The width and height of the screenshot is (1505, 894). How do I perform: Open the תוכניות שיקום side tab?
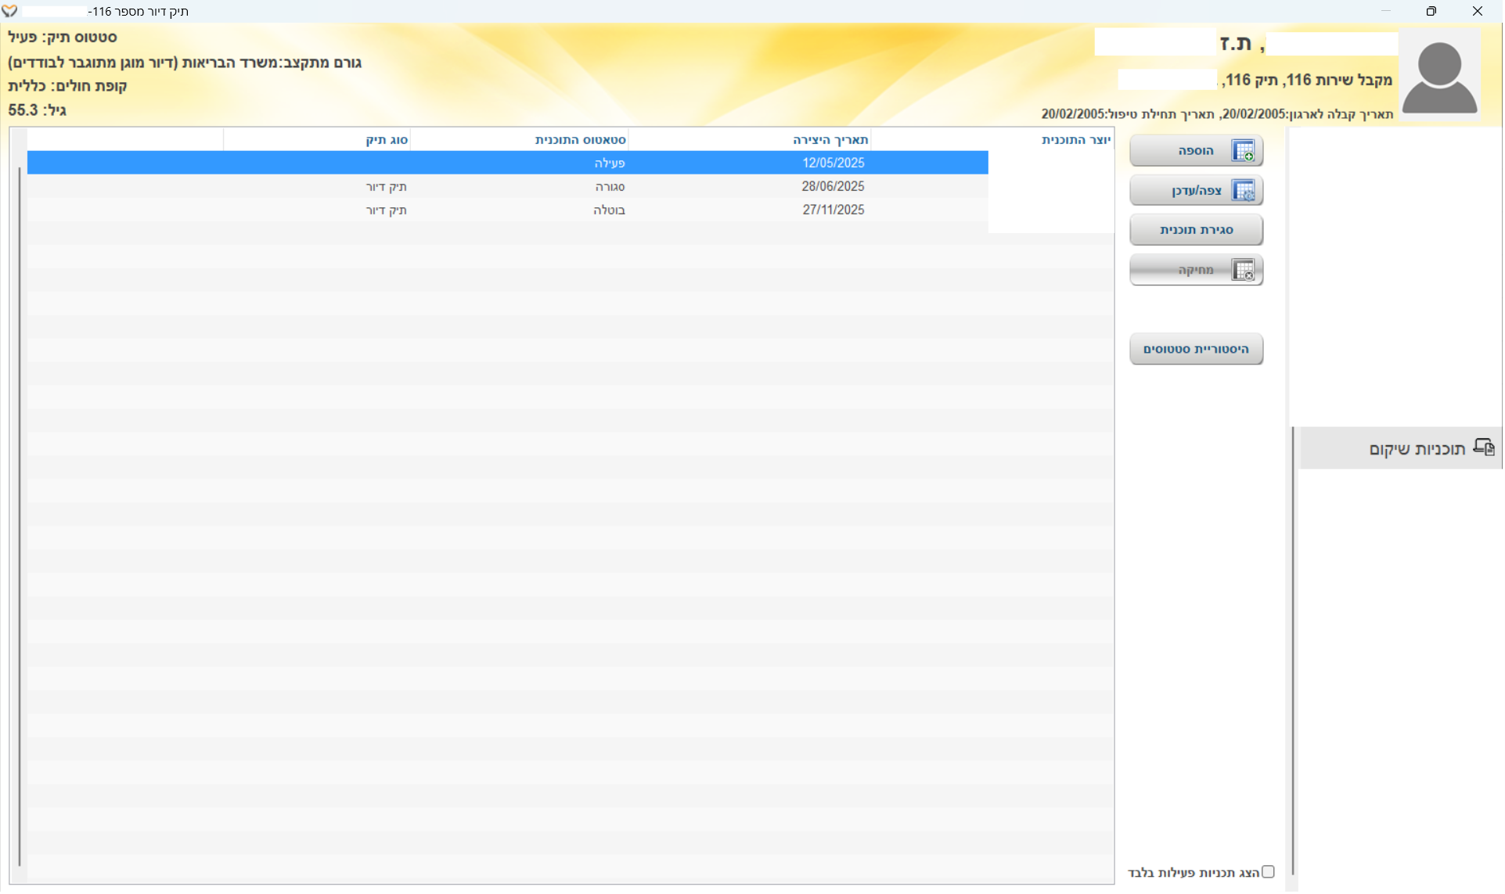tap(1417, 449)
